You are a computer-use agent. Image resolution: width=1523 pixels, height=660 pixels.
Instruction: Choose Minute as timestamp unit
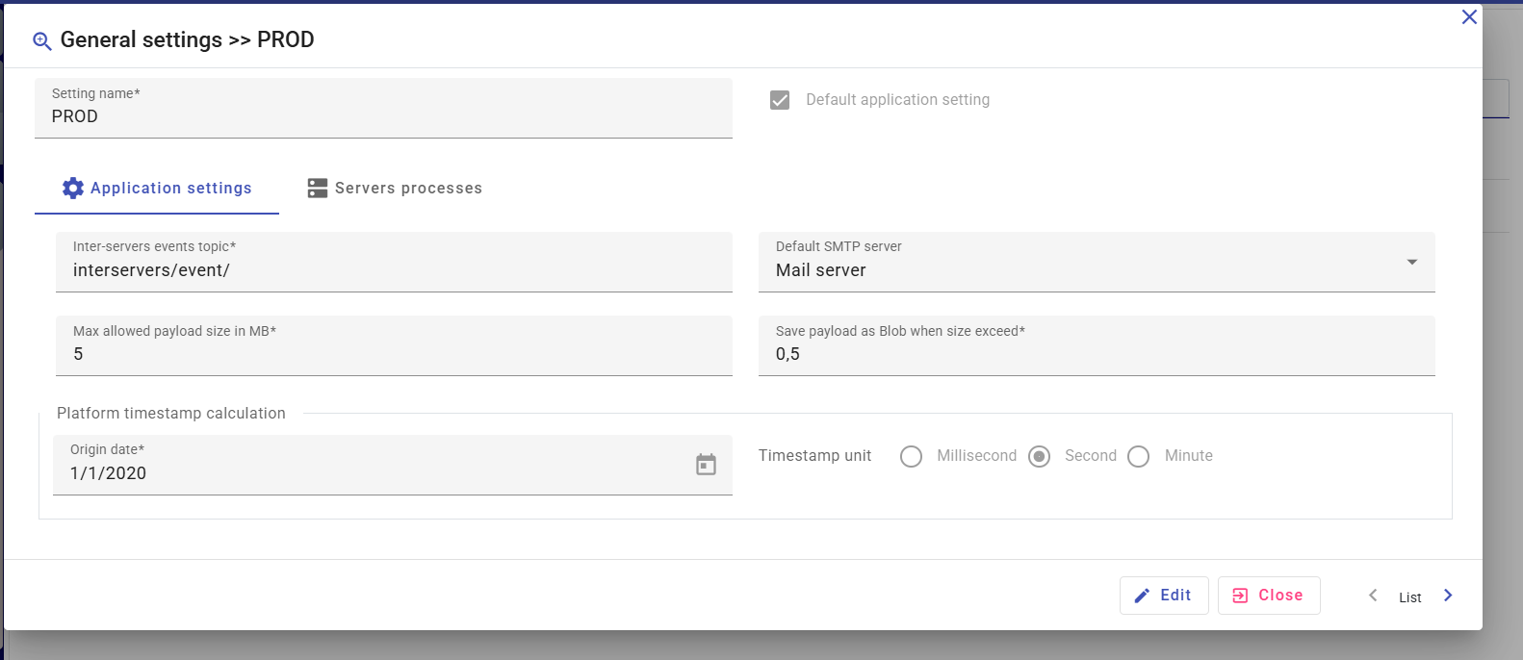click(1138, 456)
